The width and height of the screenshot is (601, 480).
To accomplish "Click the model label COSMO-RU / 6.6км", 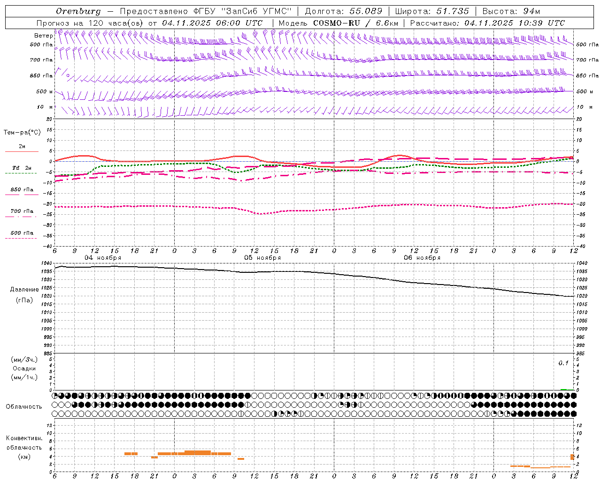I will [356, 23].
